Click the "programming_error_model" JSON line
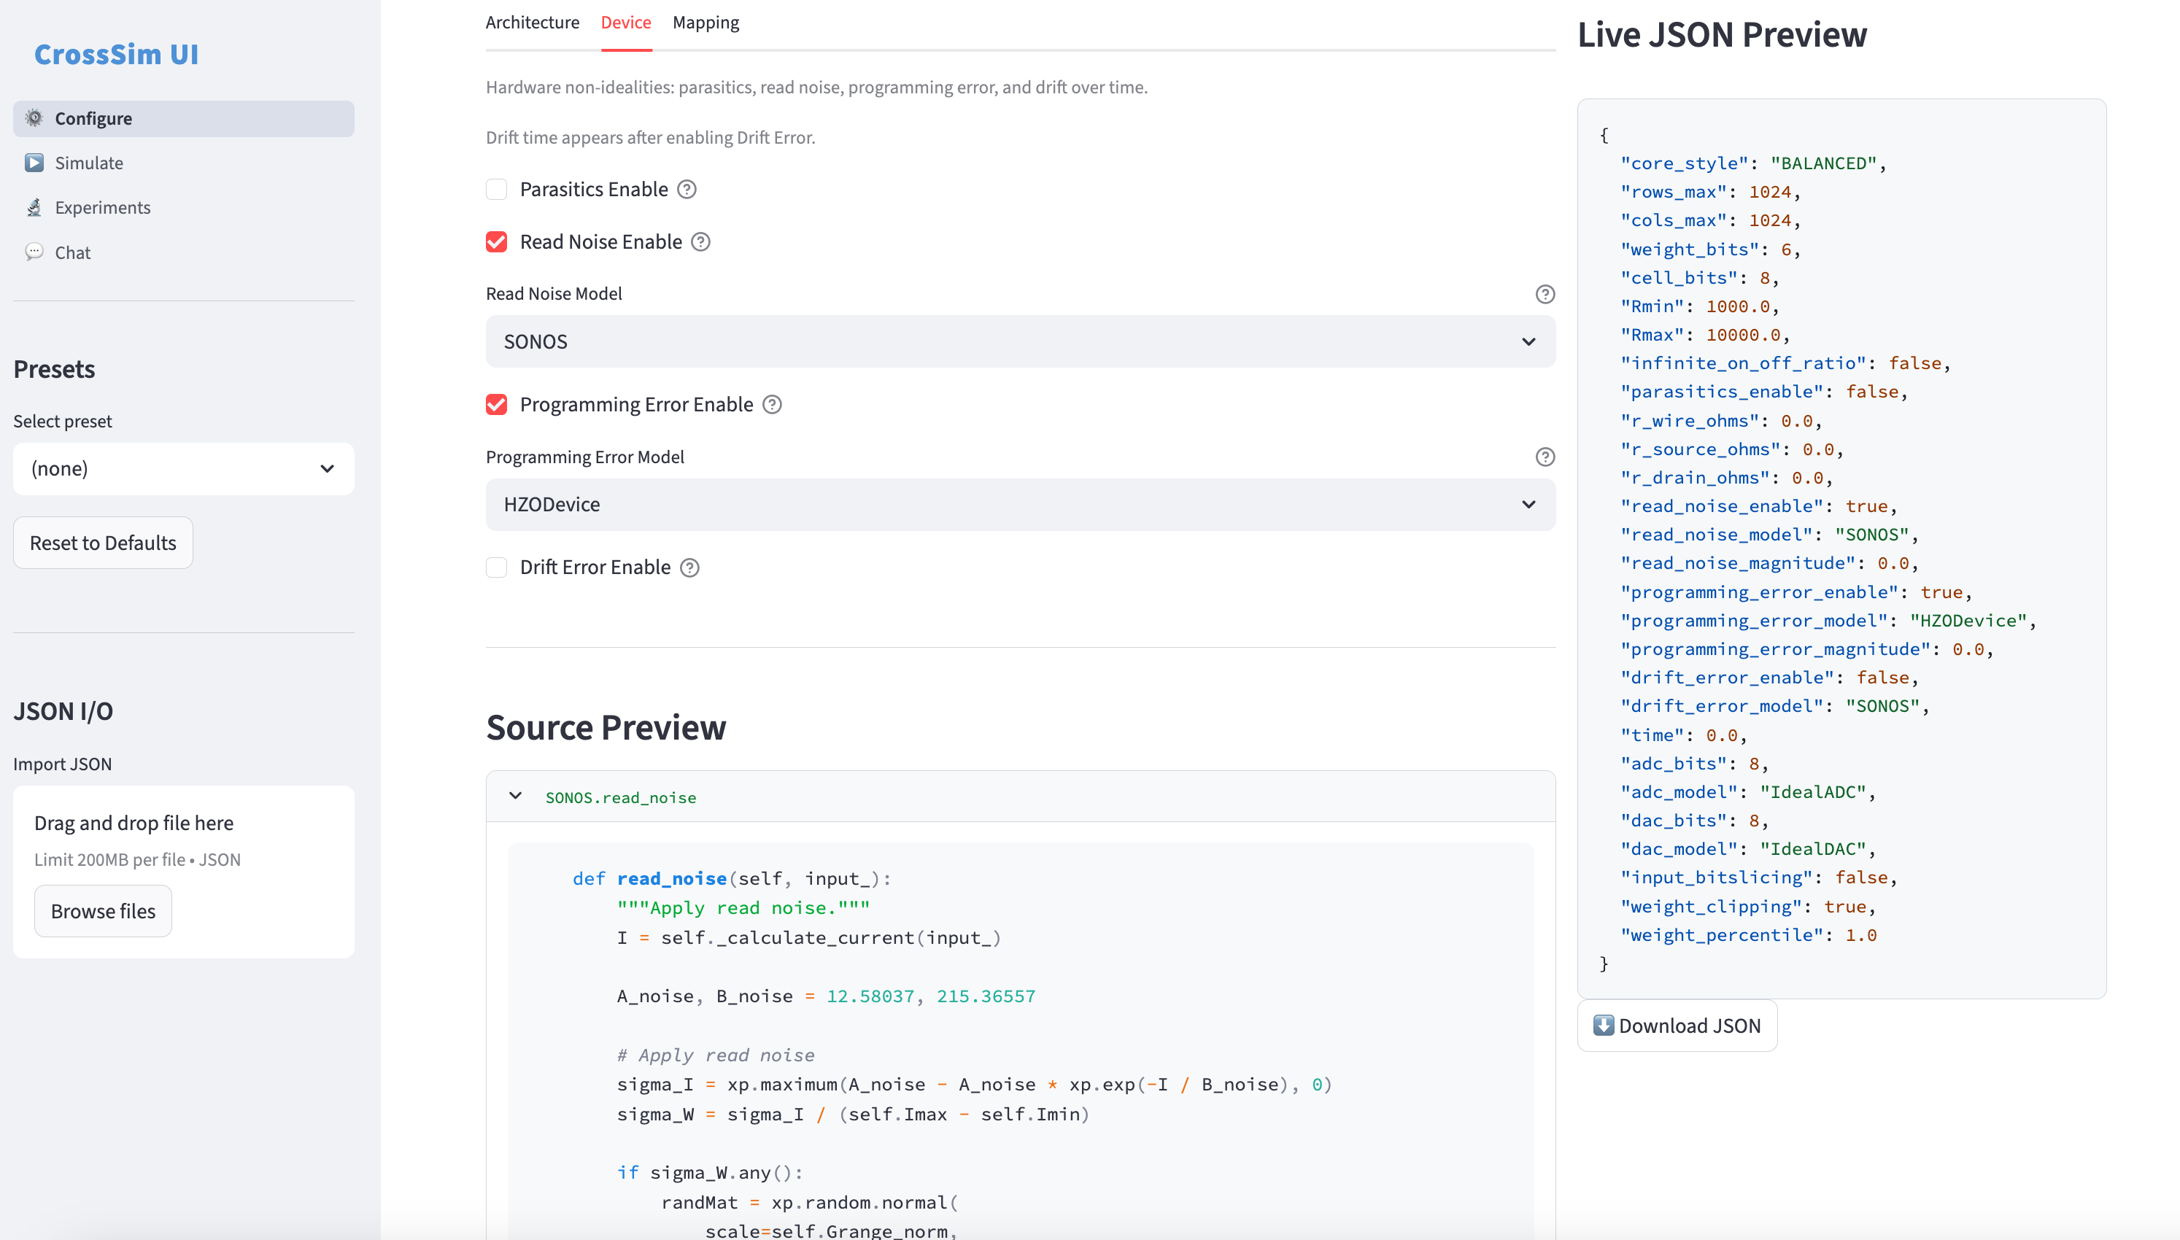This screenshot has width=2180, height=1240. (1828, 621)
